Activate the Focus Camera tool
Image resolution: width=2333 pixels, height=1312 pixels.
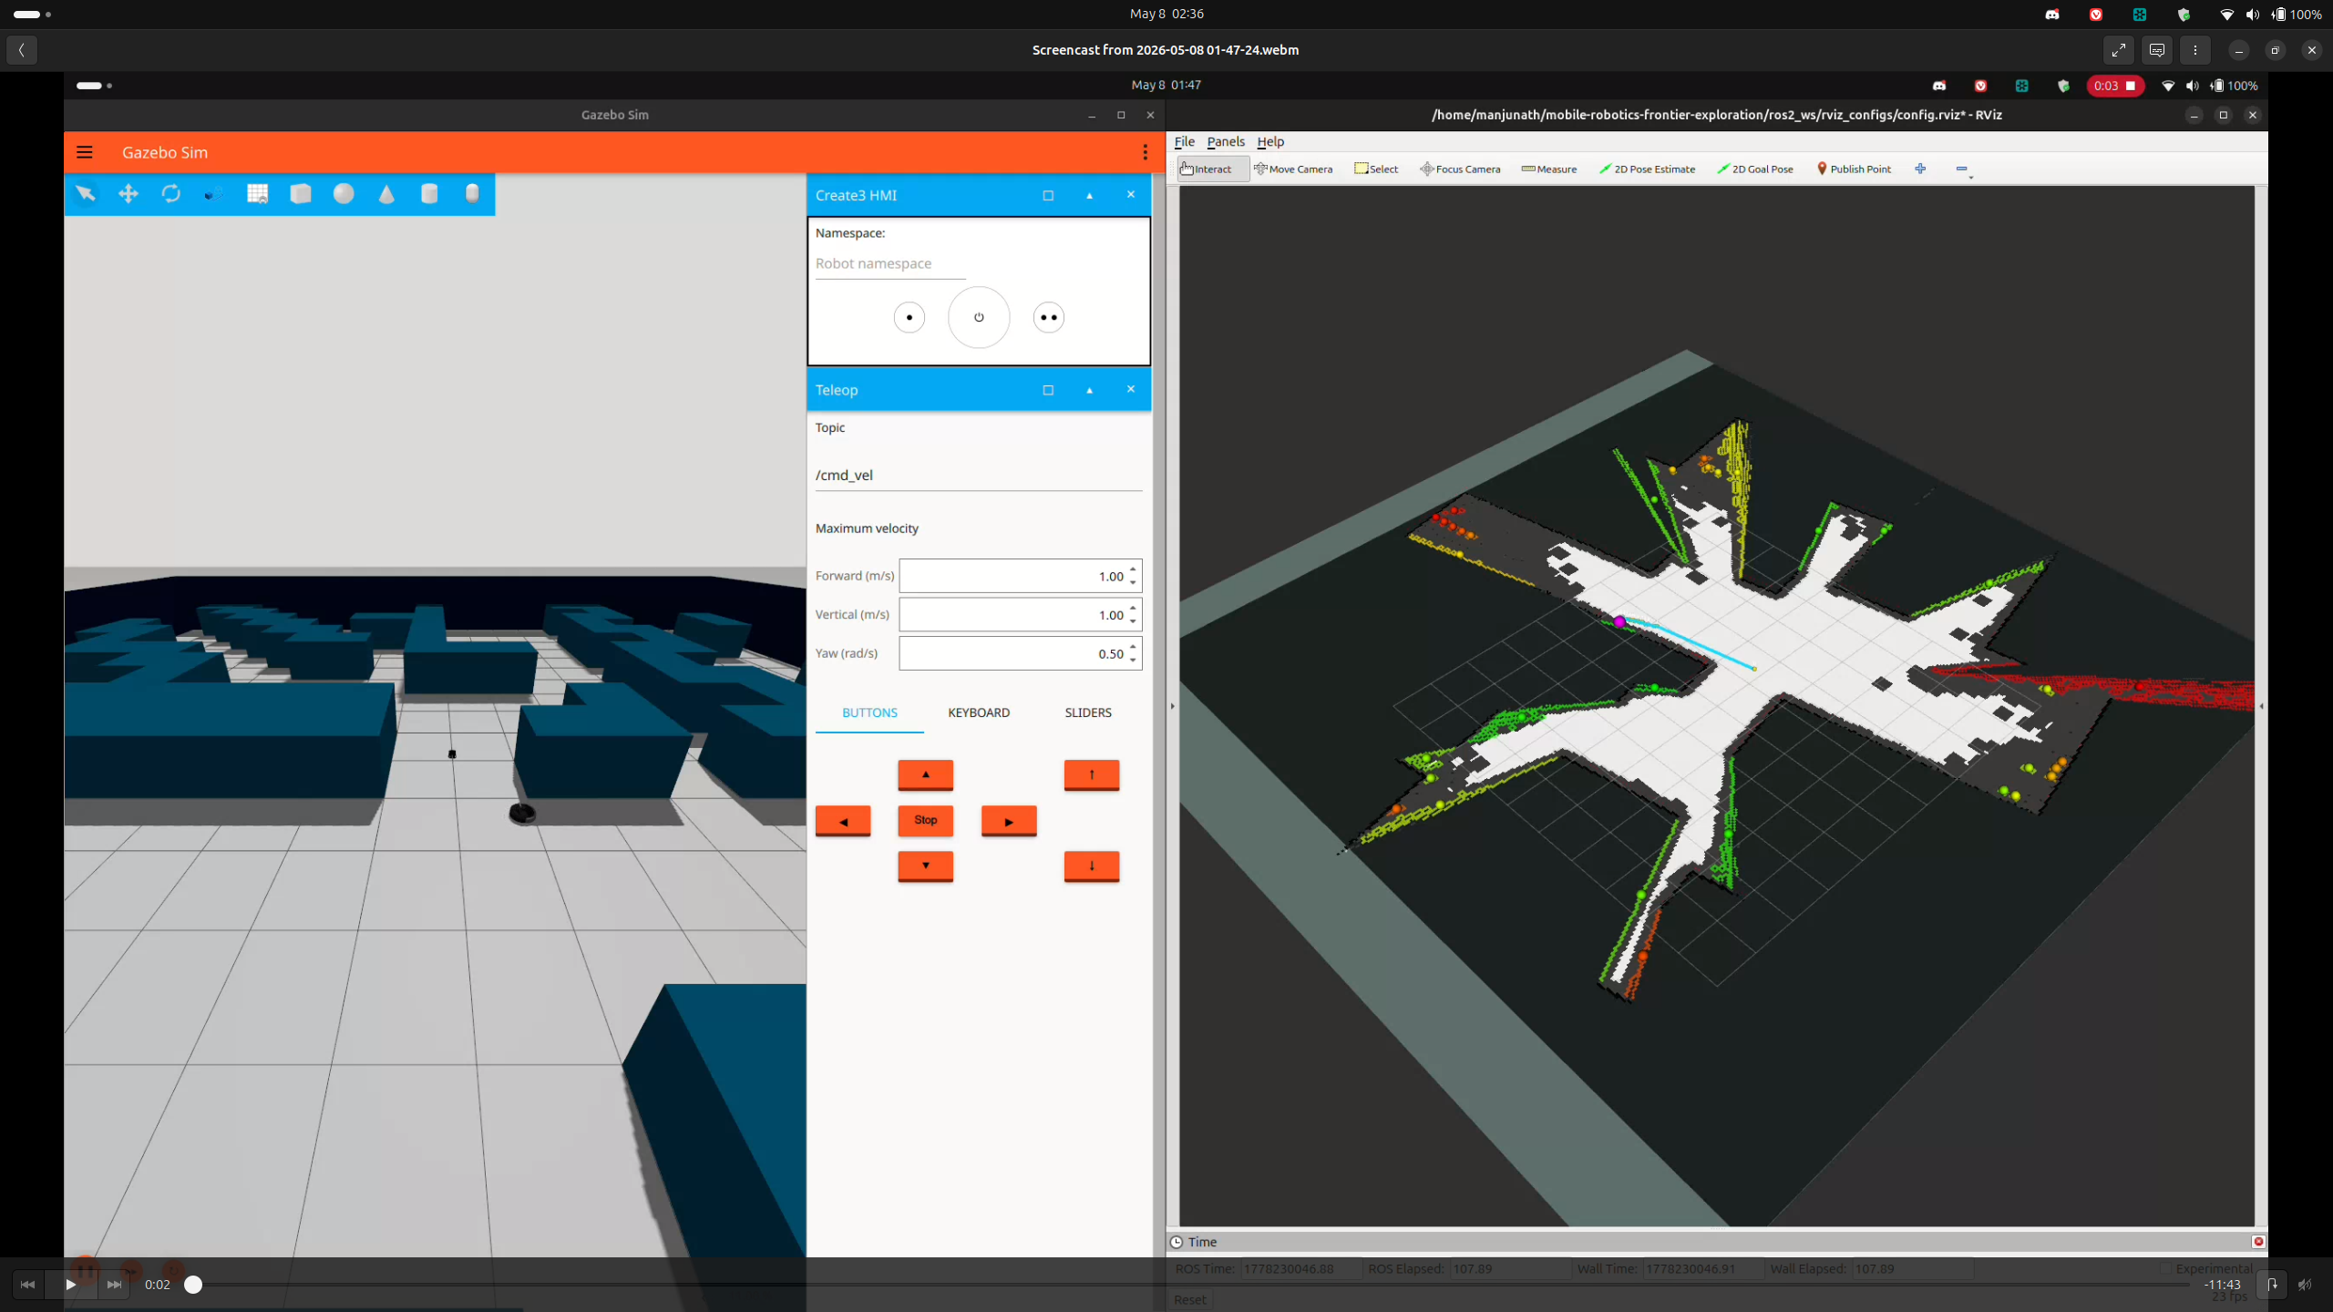(1460, 169)
